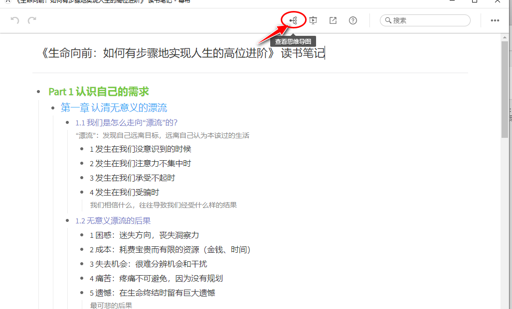The image size is (512, 309).
Task: Open the three-dot more menu
Action: click(x=495, y=20)
